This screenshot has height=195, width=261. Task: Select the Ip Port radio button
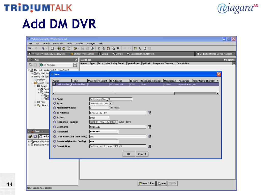pos(55,117)
